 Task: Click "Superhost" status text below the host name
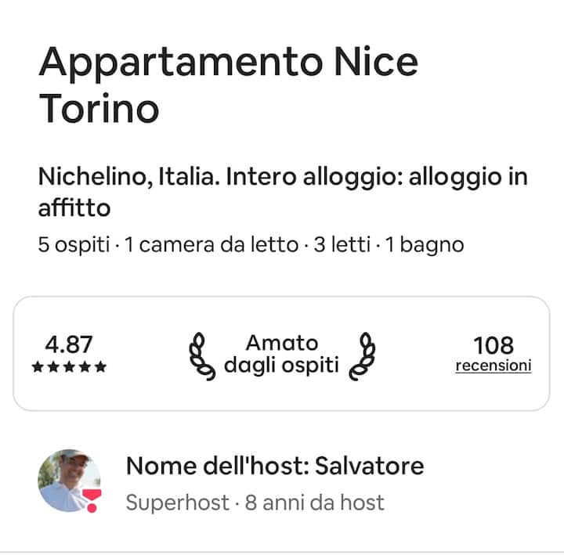[x=177, y=502]
